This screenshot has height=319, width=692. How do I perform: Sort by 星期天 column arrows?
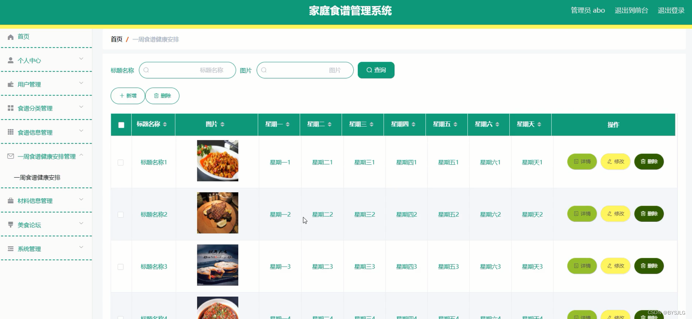pos(539,125)
